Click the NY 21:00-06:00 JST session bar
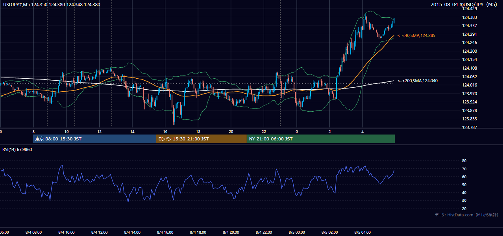Screen dimensions: 503x236 pos(321,139)
